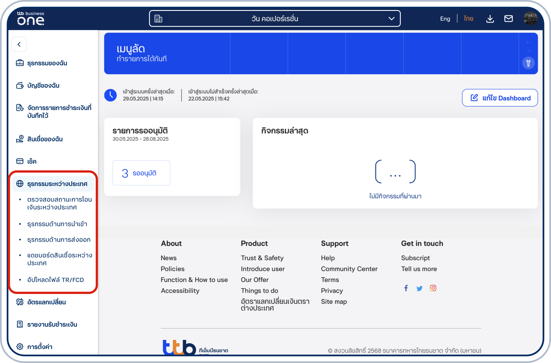Viewport: 551px width, 363px height.
Task: Click the download icon in header
Action: [x=490, y=19]
